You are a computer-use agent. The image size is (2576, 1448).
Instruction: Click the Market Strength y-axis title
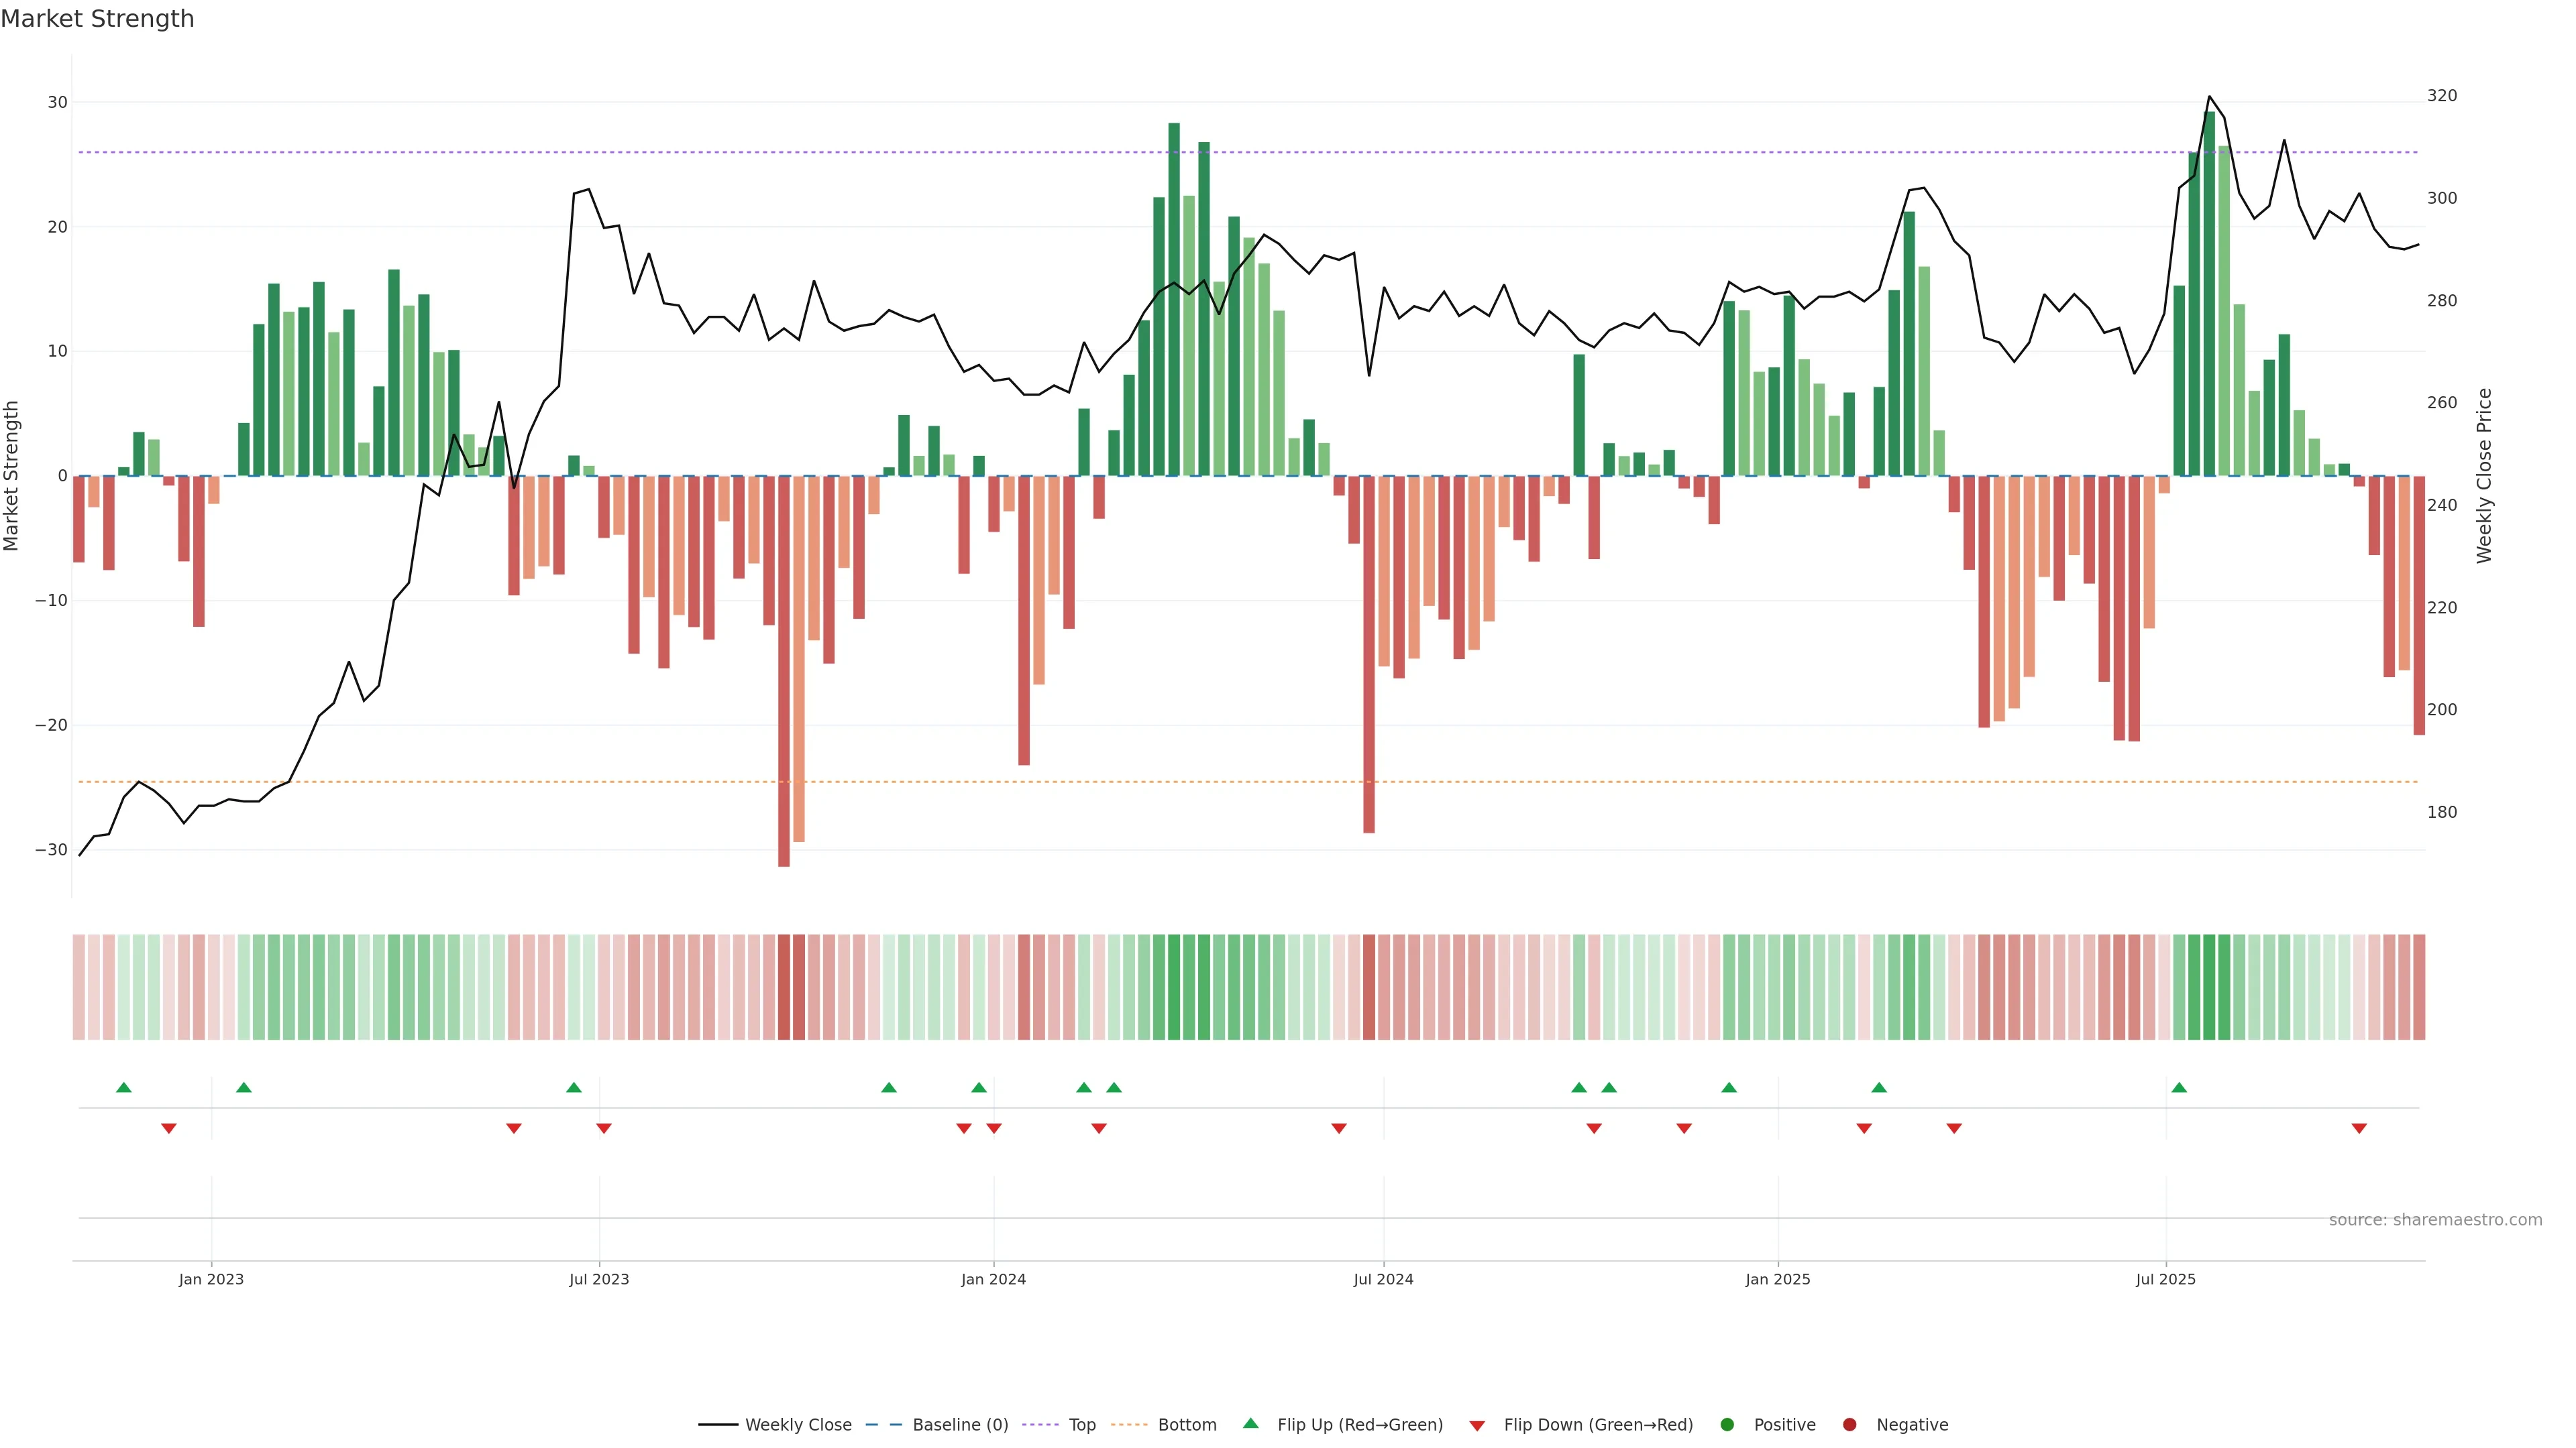[12, 476]
